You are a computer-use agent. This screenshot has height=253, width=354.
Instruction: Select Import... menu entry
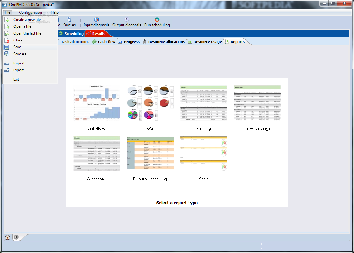[x=31, y=64]
